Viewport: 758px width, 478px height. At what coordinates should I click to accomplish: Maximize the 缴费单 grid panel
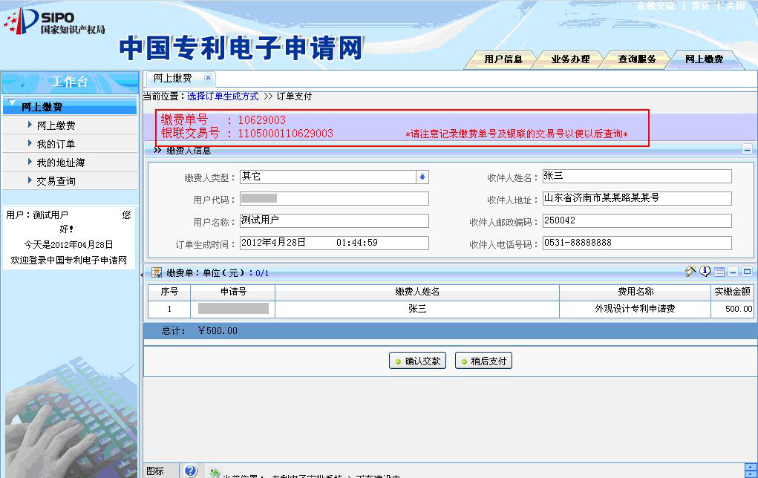point(747,272)
